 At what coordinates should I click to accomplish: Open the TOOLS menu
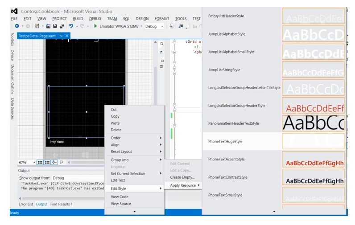[181, 19]
